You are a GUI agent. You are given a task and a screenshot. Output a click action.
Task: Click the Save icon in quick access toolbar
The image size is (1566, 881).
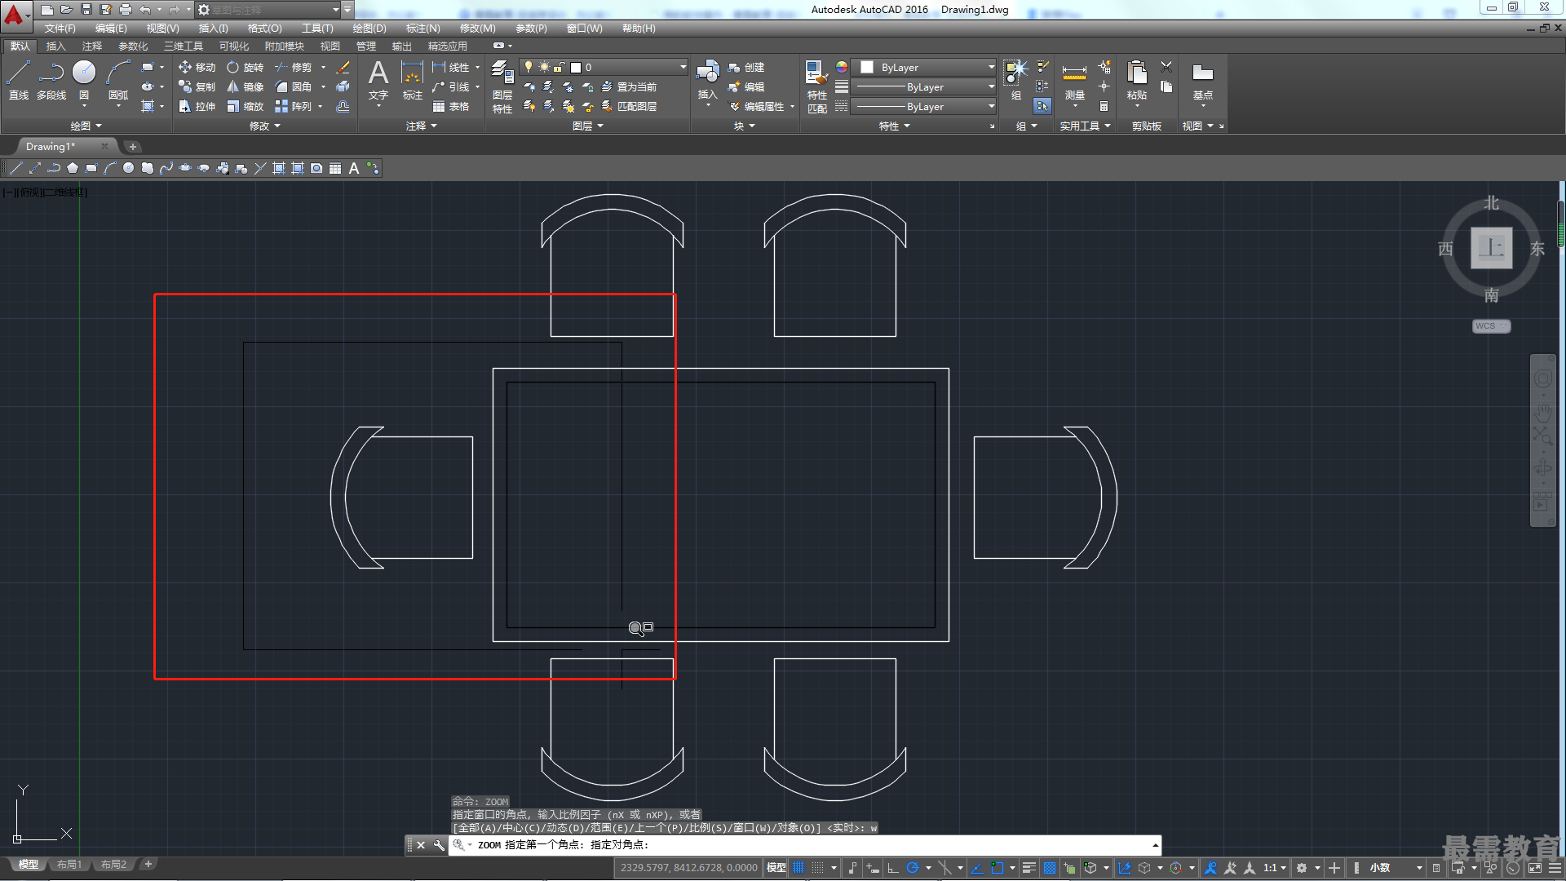(86, 10)
